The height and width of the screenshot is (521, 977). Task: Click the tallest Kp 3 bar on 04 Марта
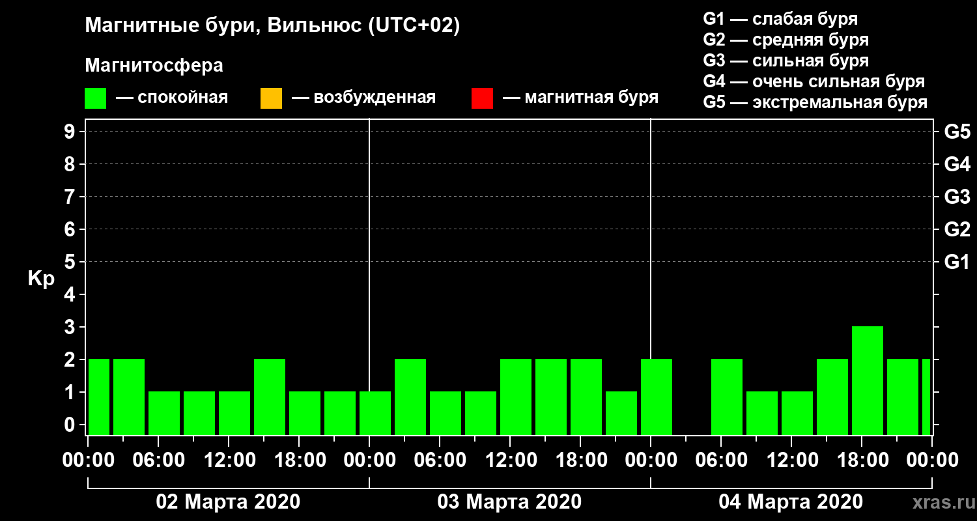click(x=868, y=380)
